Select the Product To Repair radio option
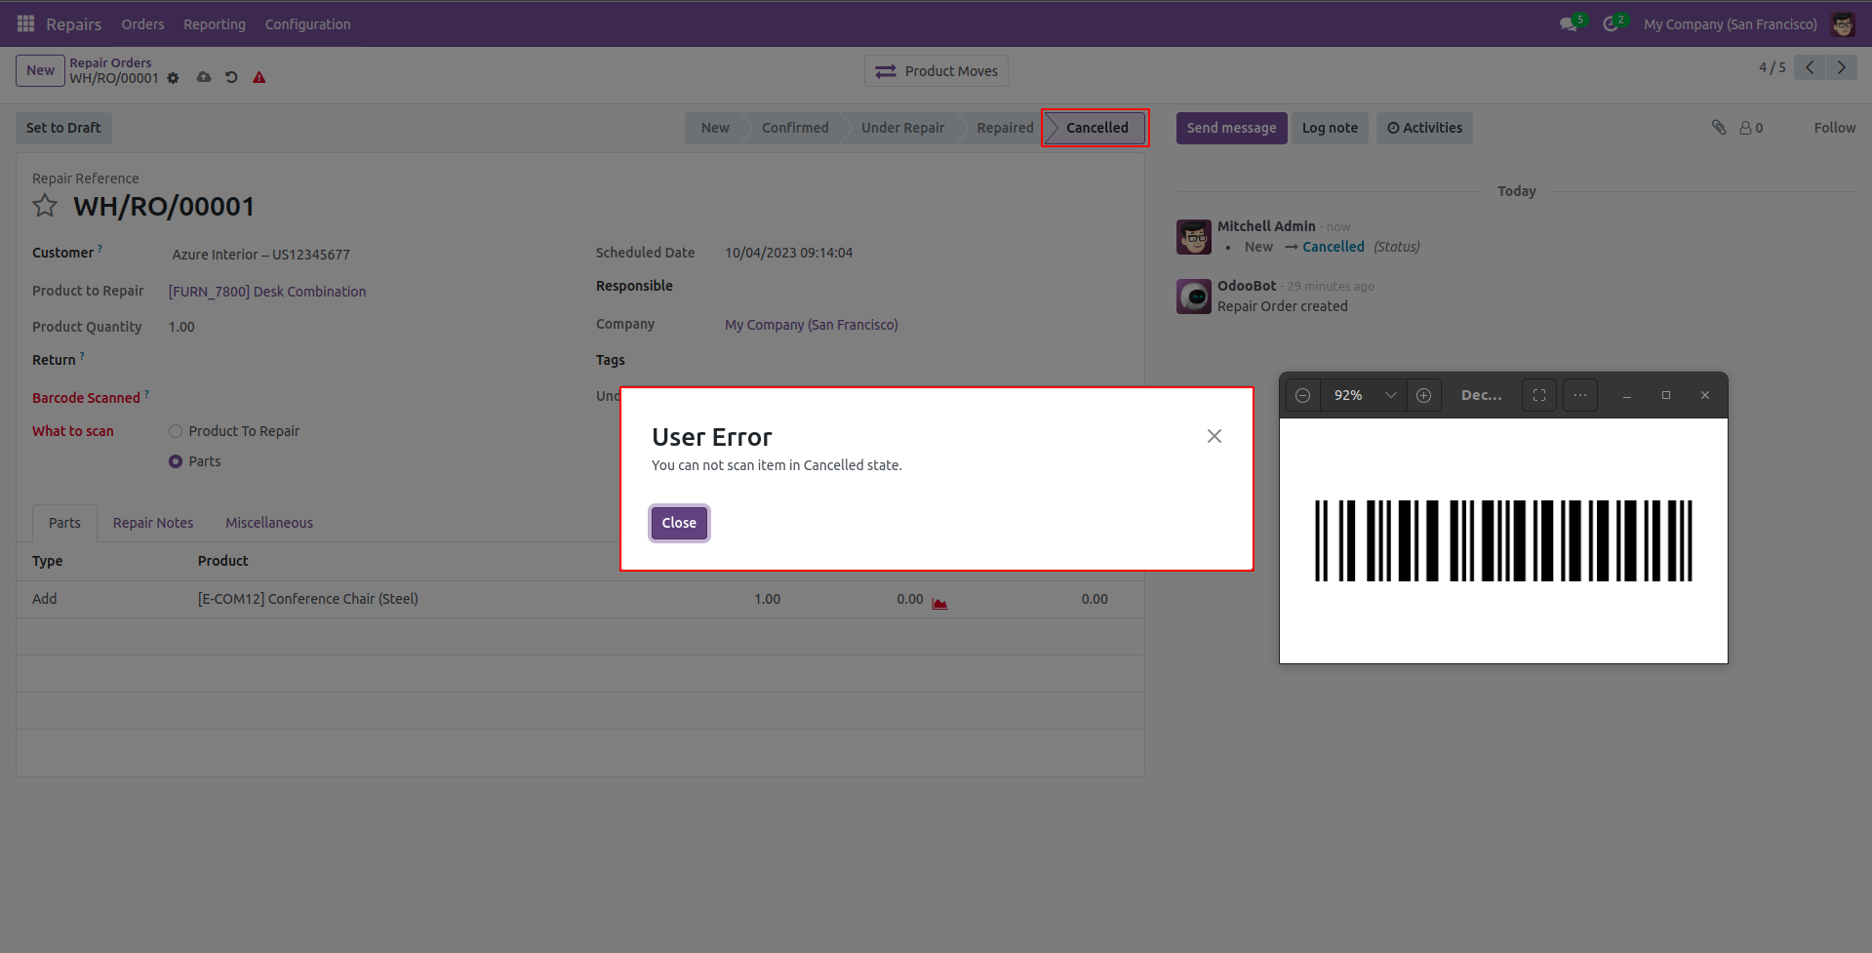 click(176, 431)
